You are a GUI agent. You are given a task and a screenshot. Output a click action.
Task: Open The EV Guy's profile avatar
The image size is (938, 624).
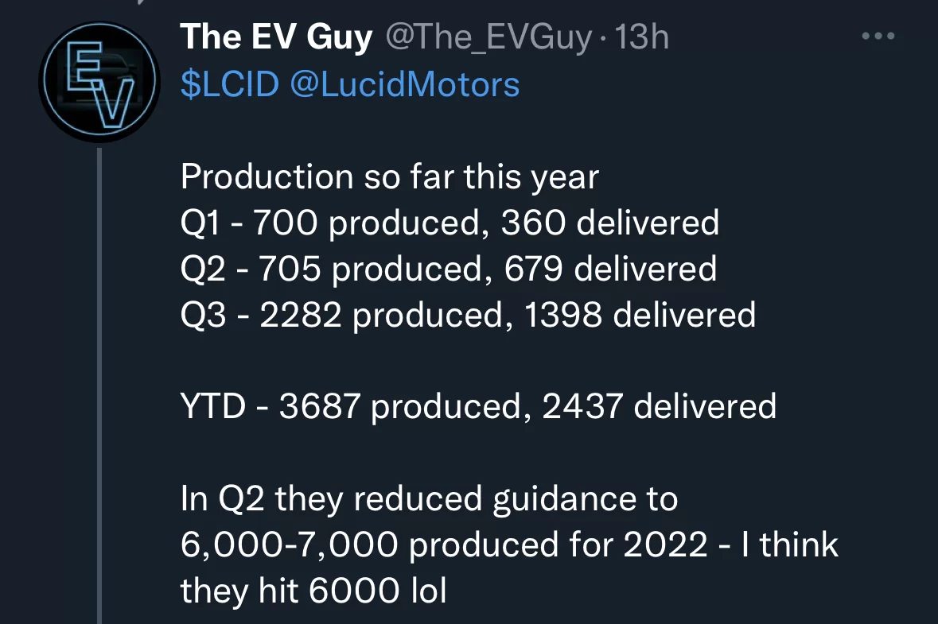tap(99, 81)
